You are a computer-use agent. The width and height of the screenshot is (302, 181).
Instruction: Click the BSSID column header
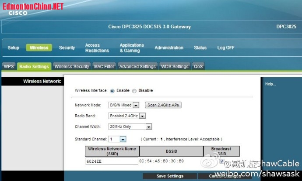[172, 151]
